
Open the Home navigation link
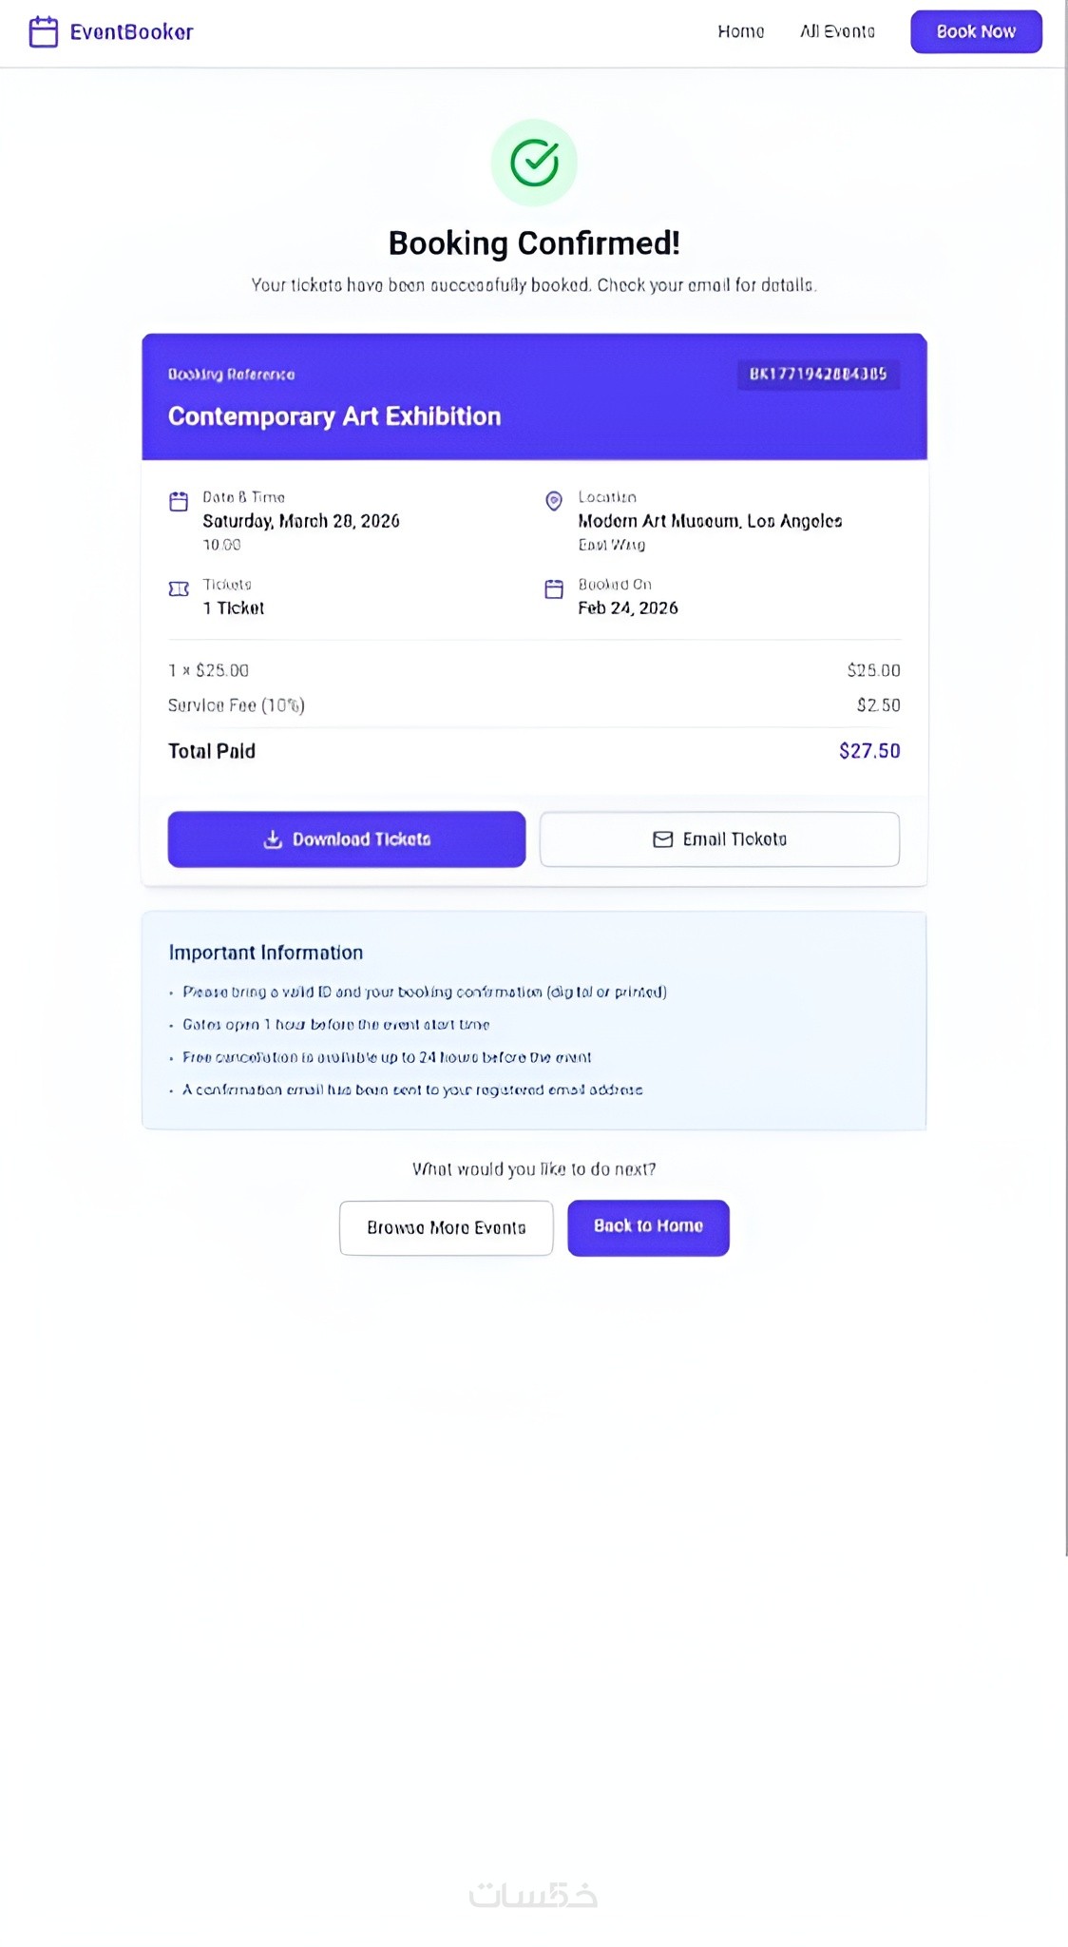740,31
